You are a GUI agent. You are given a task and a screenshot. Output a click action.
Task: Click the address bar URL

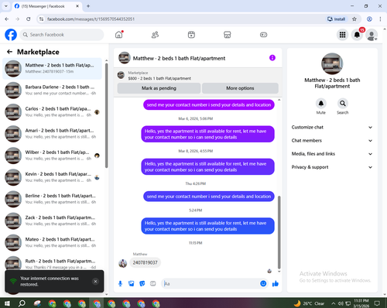click(91, 19)
